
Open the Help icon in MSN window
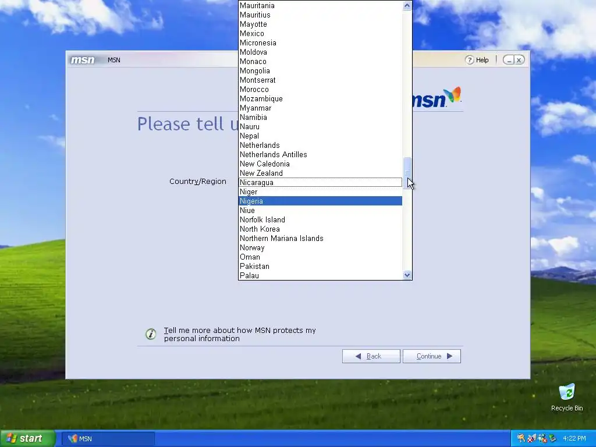pos(470,60)
